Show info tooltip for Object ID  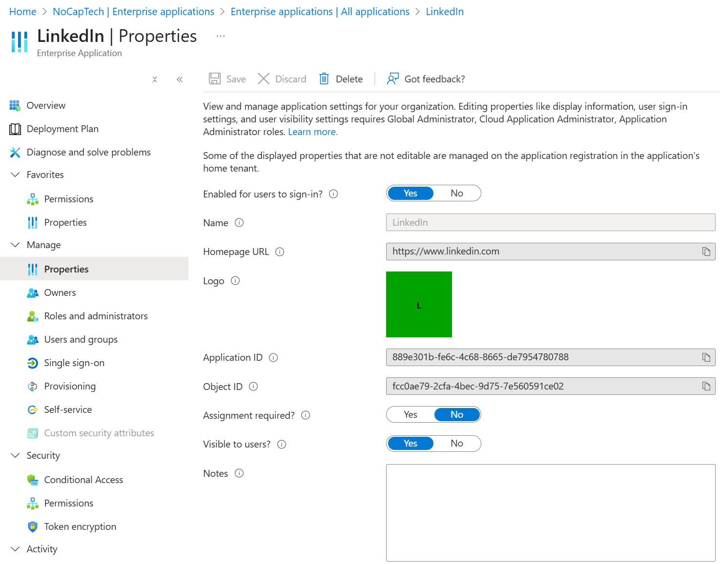[x=253, y=387]
